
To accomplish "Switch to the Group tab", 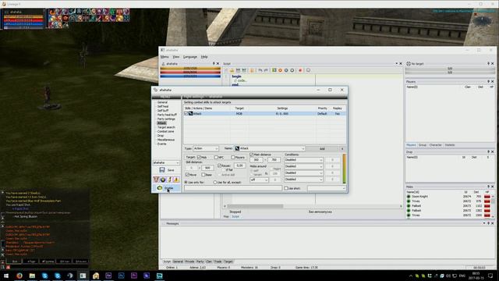I will 423,145.
